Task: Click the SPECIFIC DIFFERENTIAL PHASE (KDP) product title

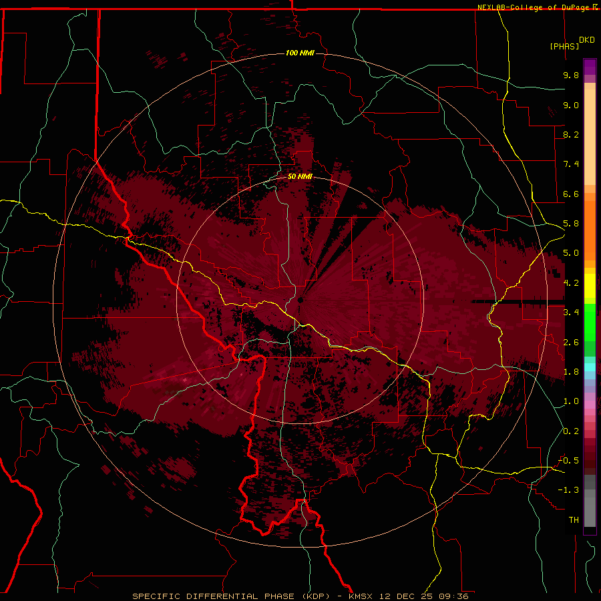Action: click(231, 596)
